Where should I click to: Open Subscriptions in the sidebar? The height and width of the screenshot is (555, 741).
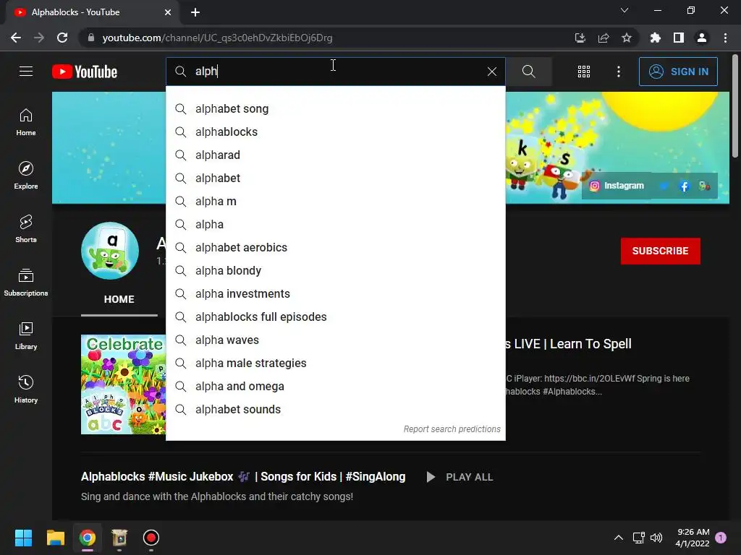pos(26,282)
